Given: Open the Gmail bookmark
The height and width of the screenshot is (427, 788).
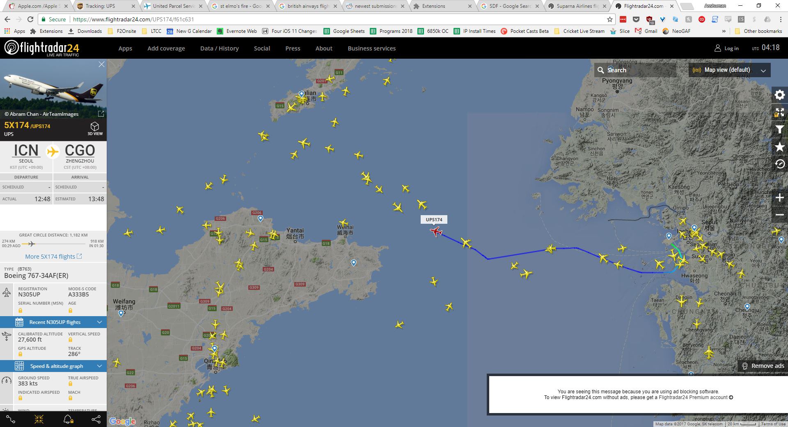Looking at the screenshot, I should 646,31.
